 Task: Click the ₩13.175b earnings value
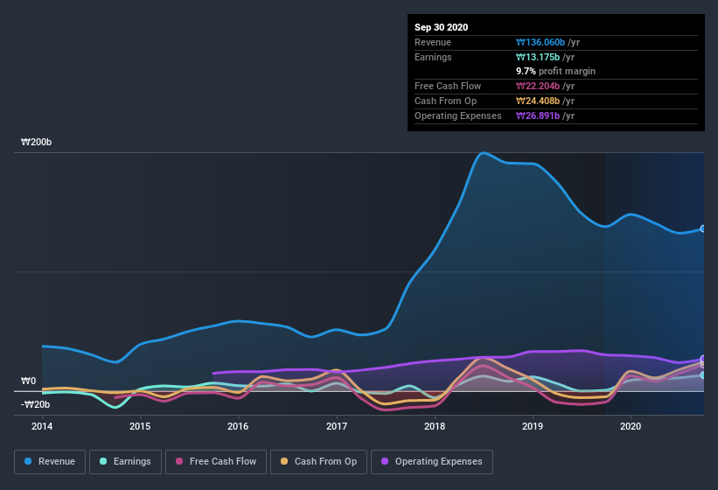coord(538,57)
